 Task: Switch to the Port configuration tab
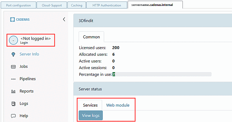click(19, 5)
